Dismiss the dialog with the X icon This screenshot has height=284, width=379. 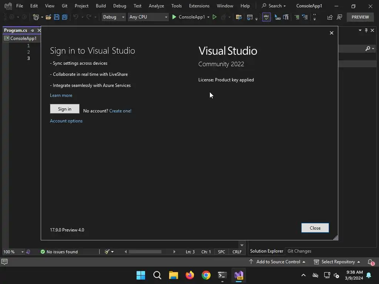pyautogui.click(x=331, y=33)
